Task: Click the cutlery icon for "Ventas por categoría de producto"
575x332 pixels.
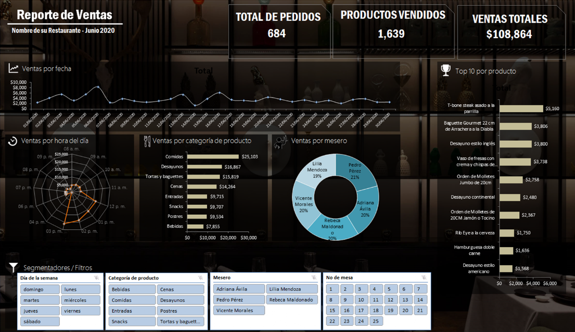Action: pos(147,140)
